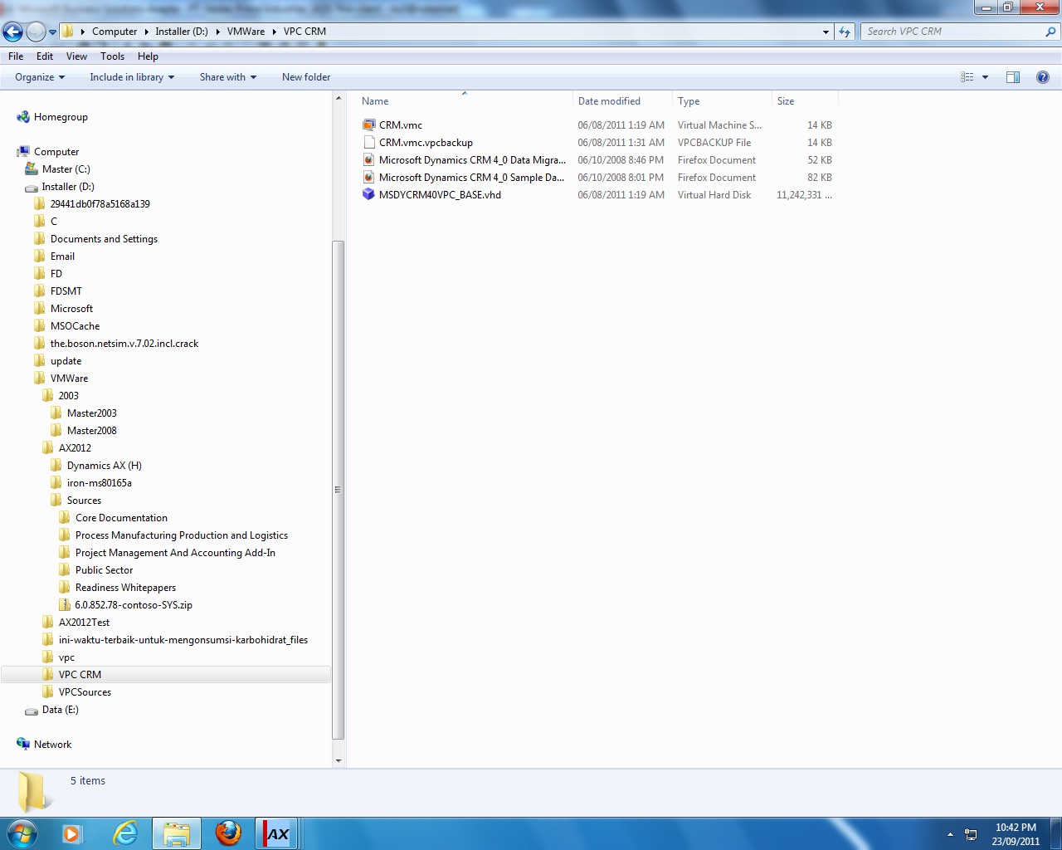
Task: Open the Dynamics AX (H) folder
Action: pos(104,466)
